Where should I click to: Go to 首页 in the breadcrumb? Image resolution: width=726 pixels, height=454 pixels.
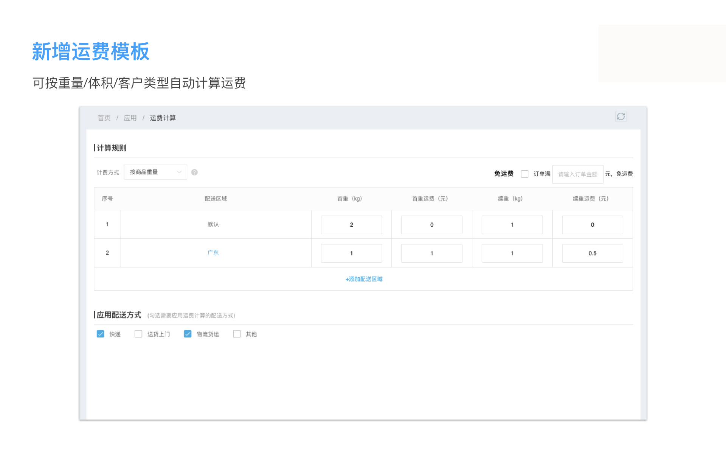pos(104,118)
